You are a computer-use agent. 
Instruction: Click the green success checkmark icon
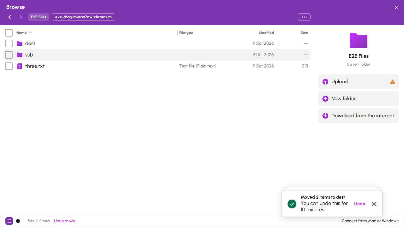point(292,204)
